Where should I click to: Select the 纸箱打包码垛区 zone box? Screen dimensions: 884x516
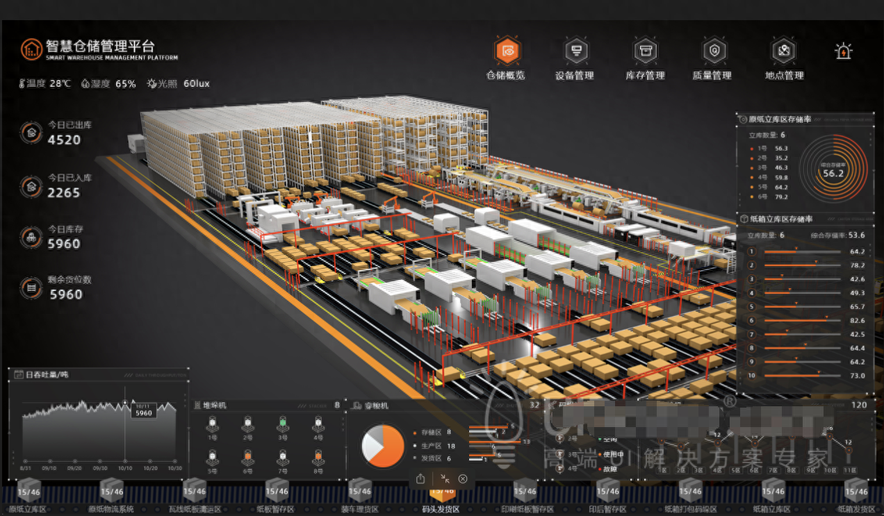(690, 490)
